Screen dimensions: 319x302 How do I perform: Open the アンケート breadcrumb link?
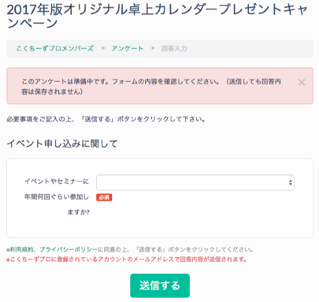(128, 48)
